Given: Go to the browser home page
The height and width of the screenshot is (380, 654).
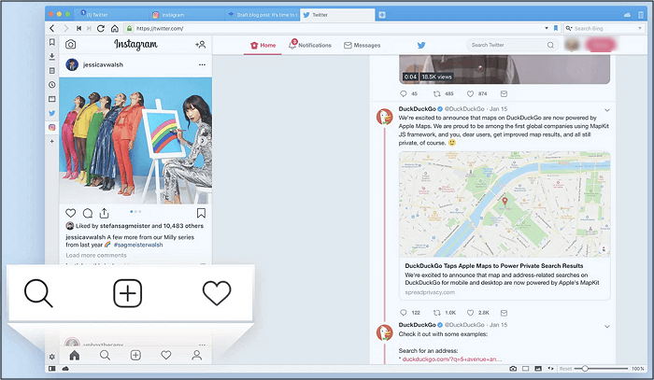Looking at the screenshot, I should [115, 28].
